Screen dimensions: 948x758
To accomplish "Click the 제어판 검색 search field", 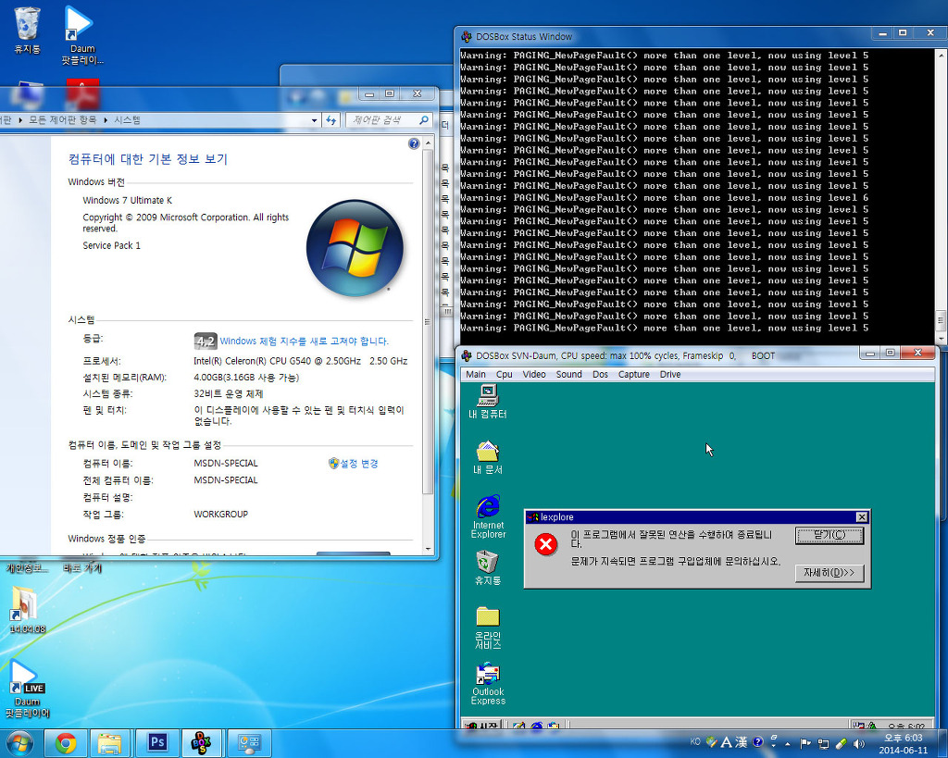I will [383, 120].
